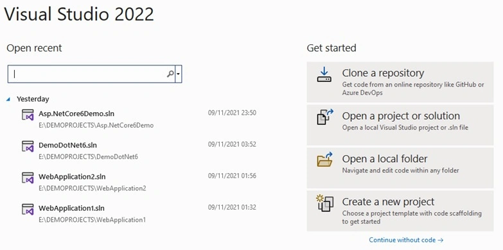Click the path E:\DEMOPROJECTS\Asp.NetCore6Demo
Viewport: 503px width, 250px height.
click(x=96, y=126)
